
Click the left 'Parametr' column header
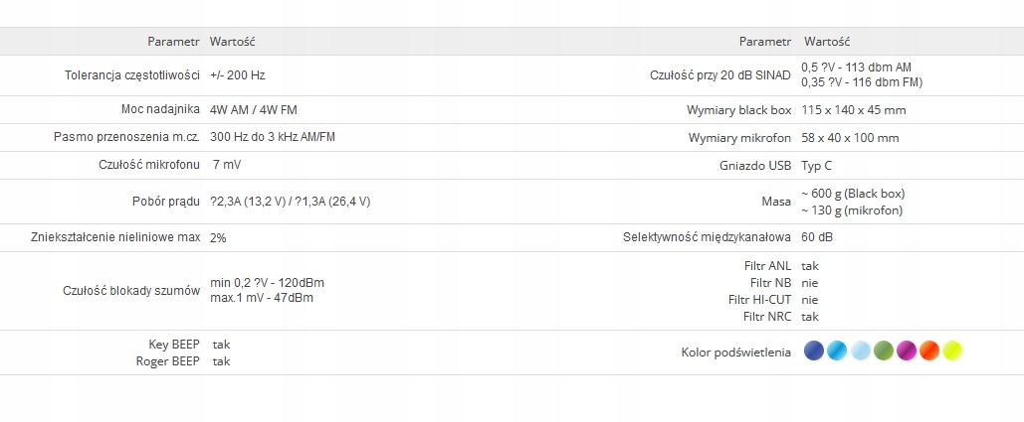174,42
